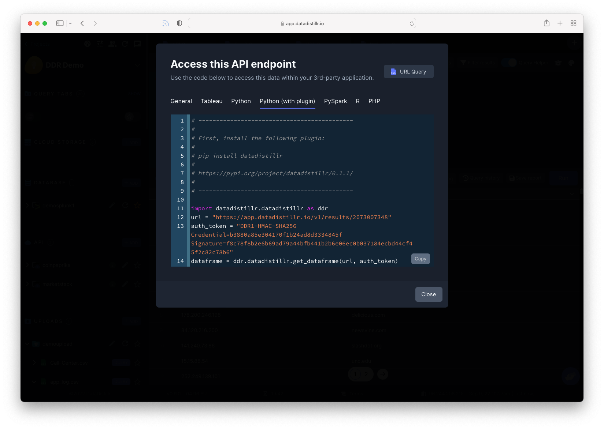Switch to the PySpark tab
Image resolution: width=604 pixels, height=429 pixels.
(x=336, y=101)
